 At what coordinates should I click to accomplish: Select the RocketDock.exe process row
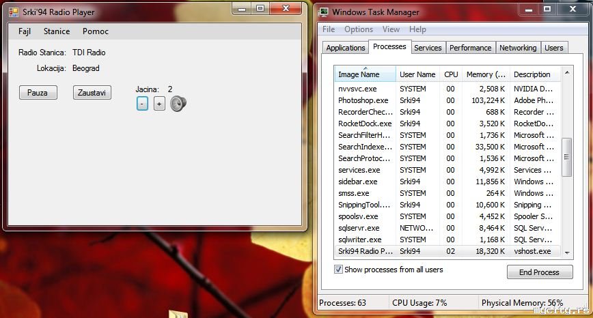(x=447, y=124)
